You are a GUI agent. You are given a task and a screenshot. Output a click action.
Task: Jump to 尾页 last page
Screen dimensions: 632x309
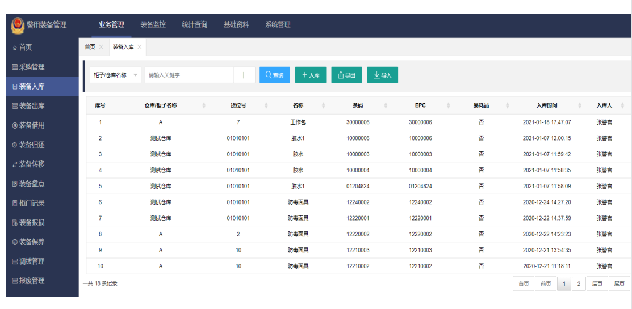pyautogui.click(x=619, y=284)
